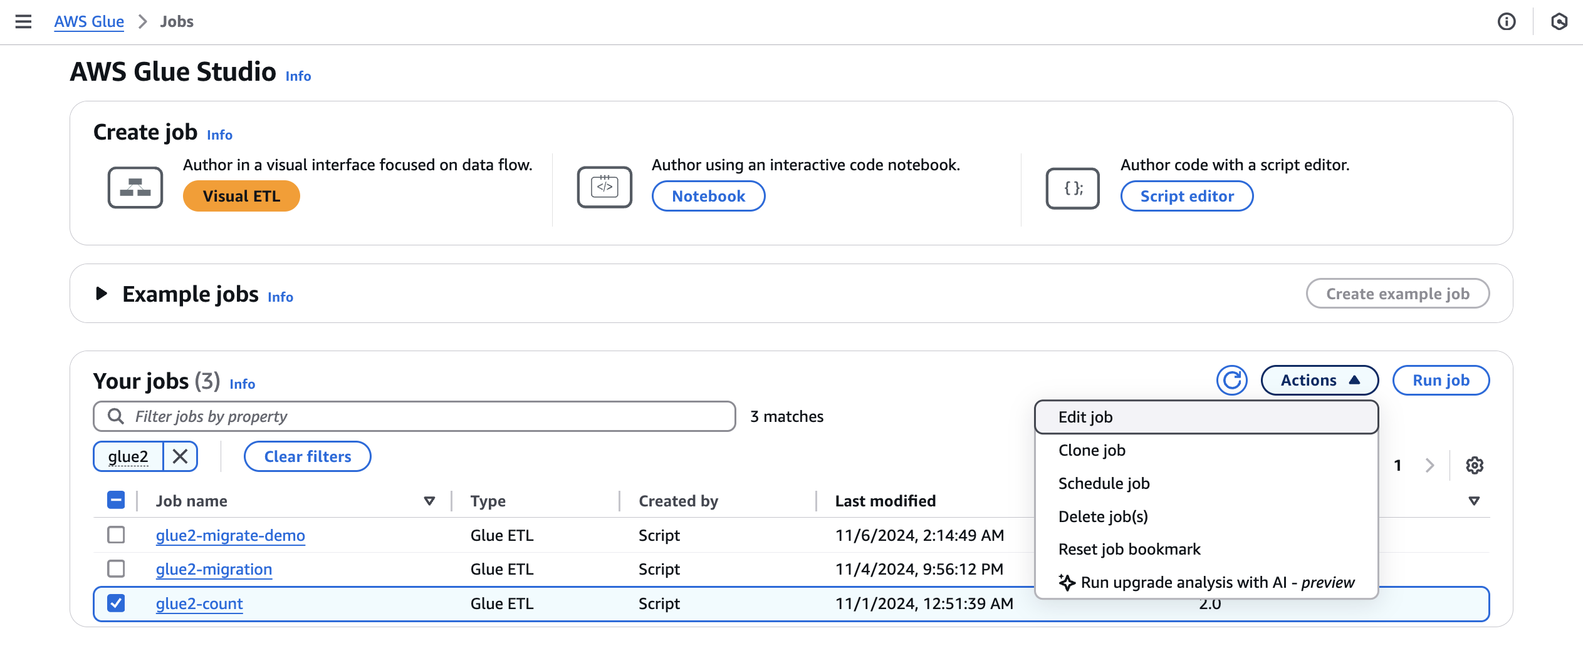Uncheck the glue2-count row checkbox
The height and width of the screenshot is (646, 1583).
pos(115,603)
